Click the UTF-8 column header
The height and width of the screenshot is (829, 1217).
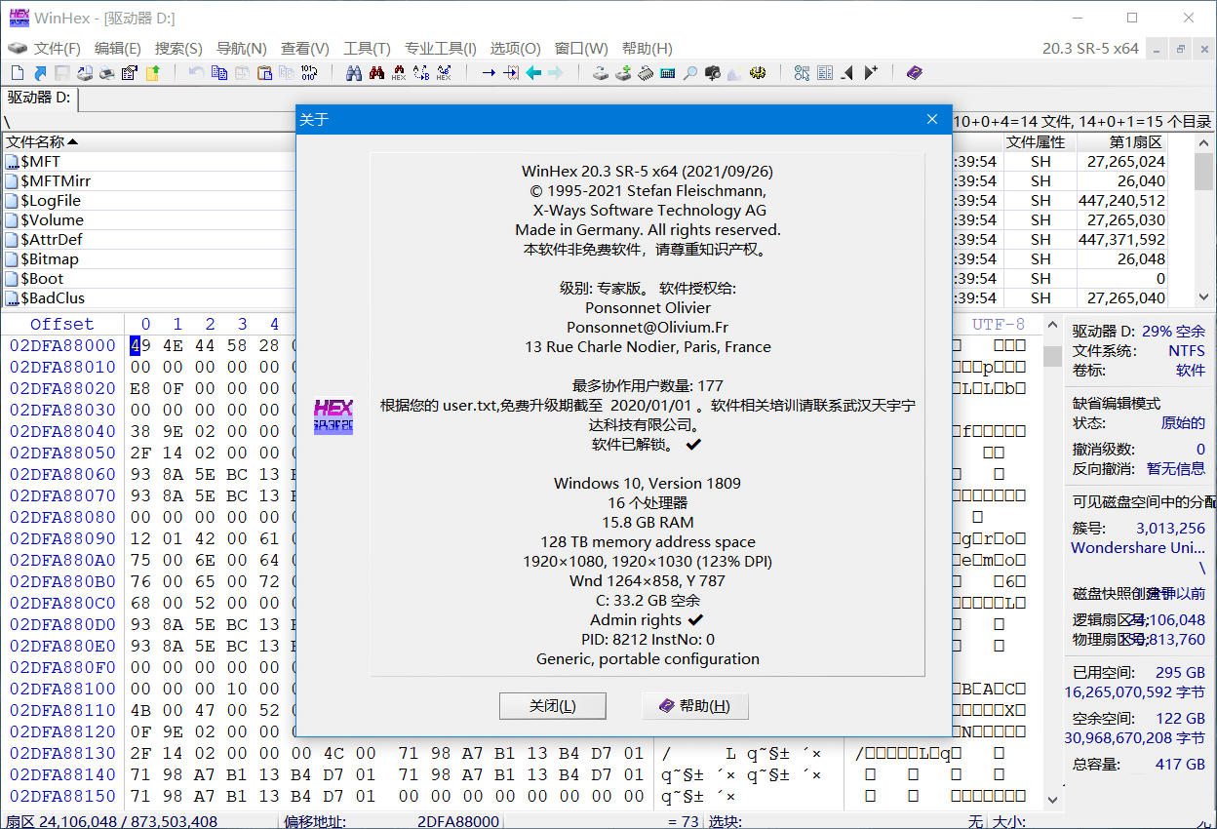coord(999,324)
